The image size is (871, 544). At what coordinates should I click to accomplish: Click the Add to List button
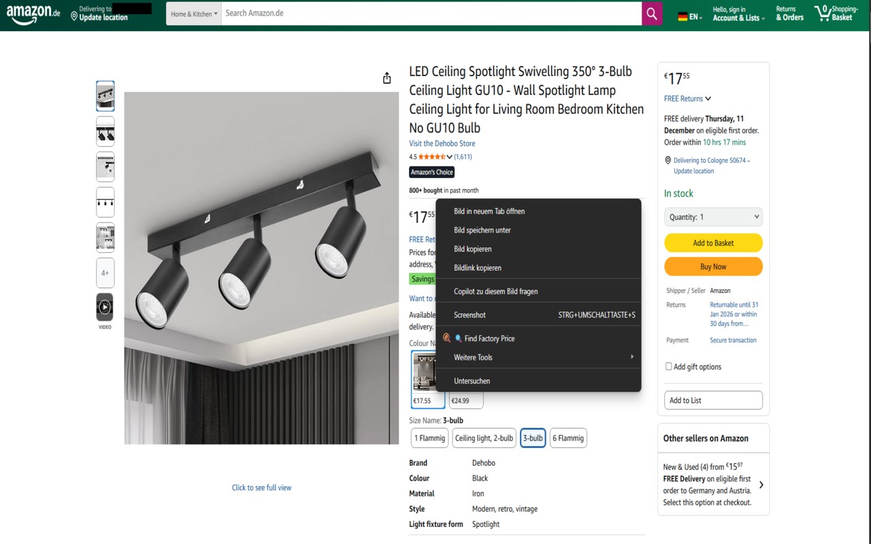713,400
